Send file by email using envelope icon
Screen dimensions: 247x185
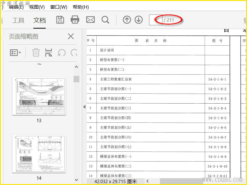coord(90,20)
